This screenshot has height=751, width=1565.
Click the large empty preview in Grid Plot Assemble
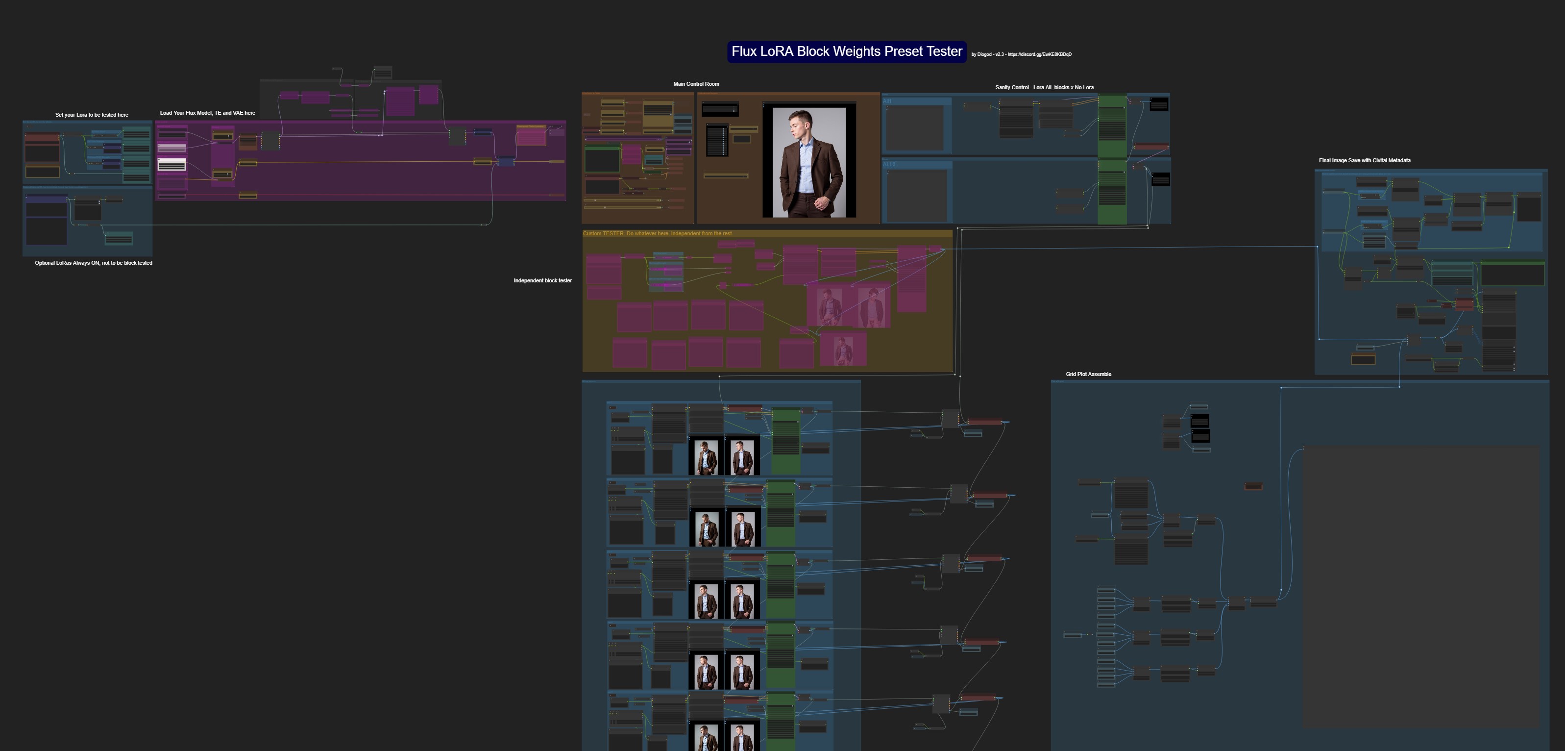tap(1420, 586)
